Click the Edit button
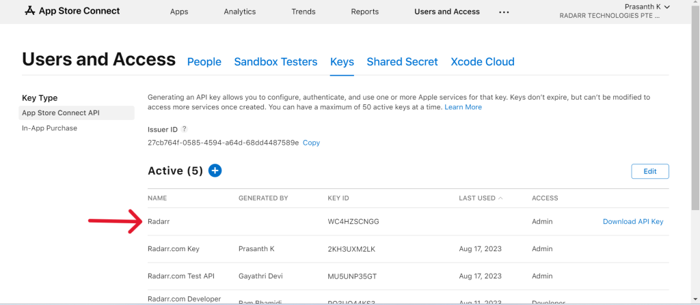 [x=650, y=171]
